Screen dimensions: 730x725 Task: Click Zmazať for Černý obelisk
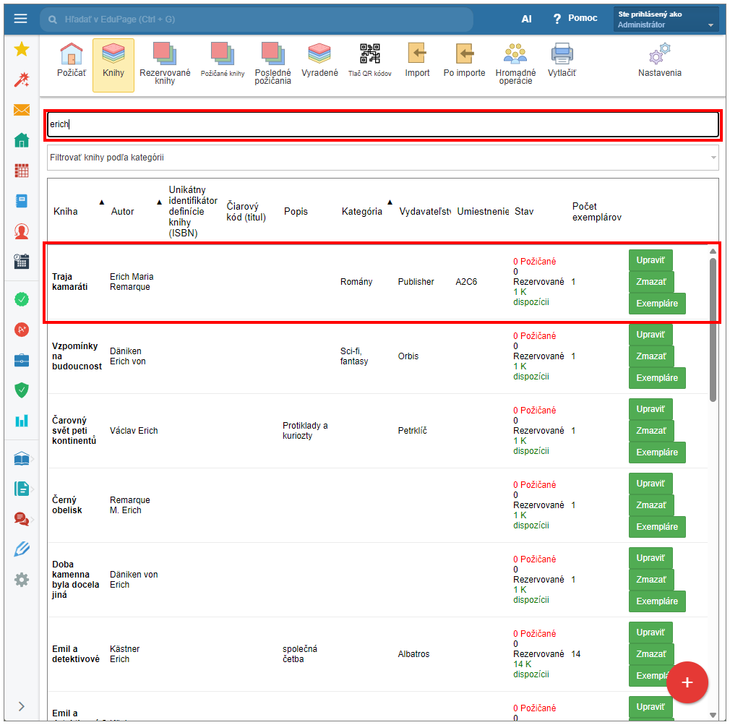[650, 505]
